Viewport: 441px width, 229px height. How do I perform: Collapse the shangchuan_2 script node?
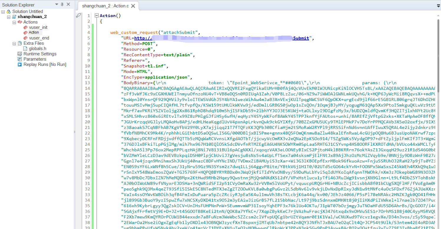pyautogui.click(x=9, y=17)
